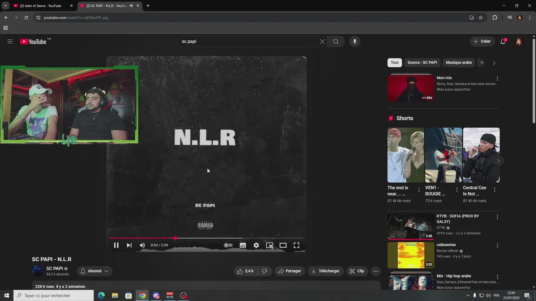Click the address bar URL
The height and width of the screenshot is (301, 536).
[76, 18]
